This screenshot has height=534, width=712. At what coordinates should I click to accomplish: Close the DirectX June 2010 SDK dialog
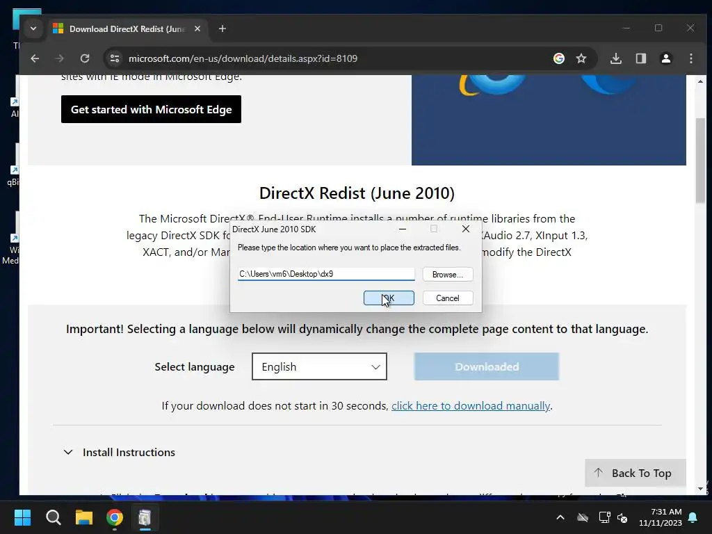[x=465, y=229]
